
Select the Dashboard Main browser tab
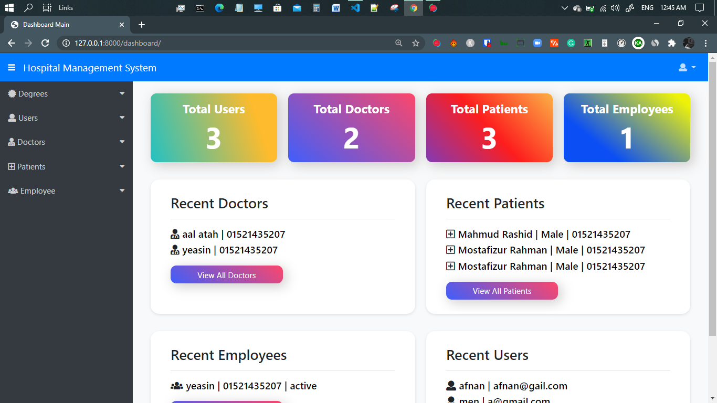pos(67,25)
